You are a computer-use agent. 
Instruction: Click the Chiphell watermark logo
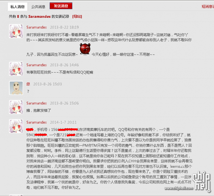coord(188,182)
